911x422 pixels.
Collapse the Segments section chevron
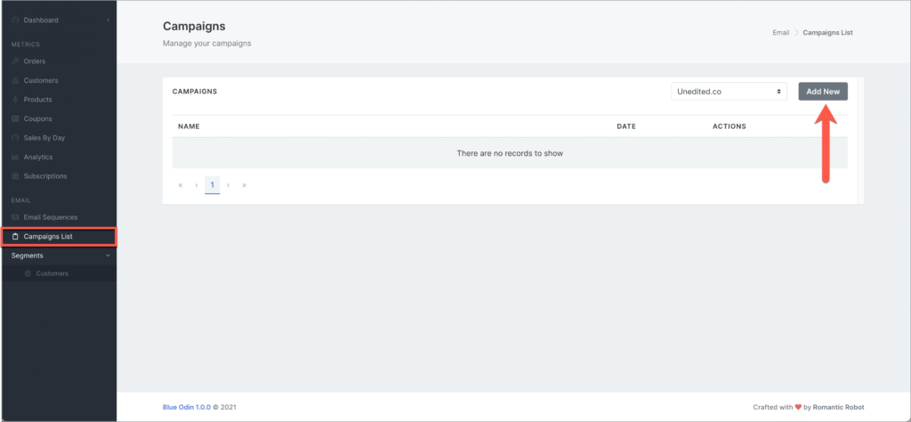[108, 256]
